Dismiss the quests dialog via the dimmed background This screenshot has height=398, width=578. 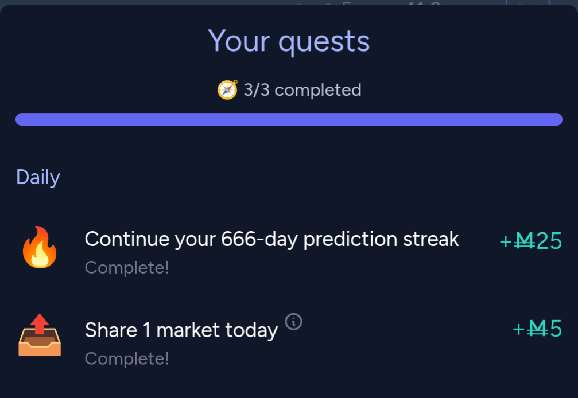click(148, 2)
